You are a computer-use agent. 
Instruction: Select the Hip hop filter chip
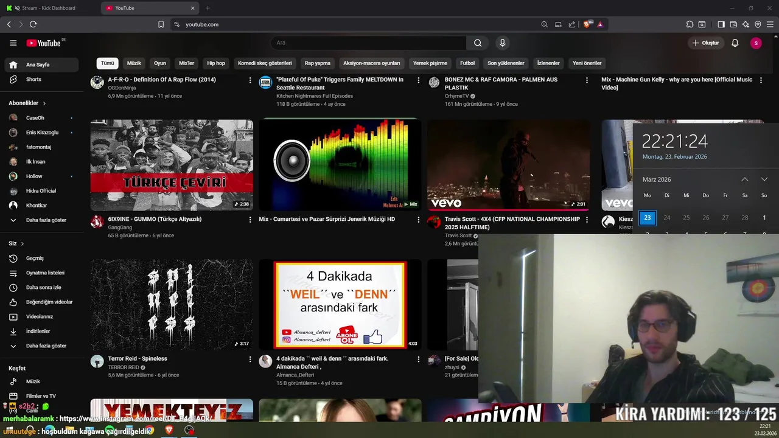[216, 63]
